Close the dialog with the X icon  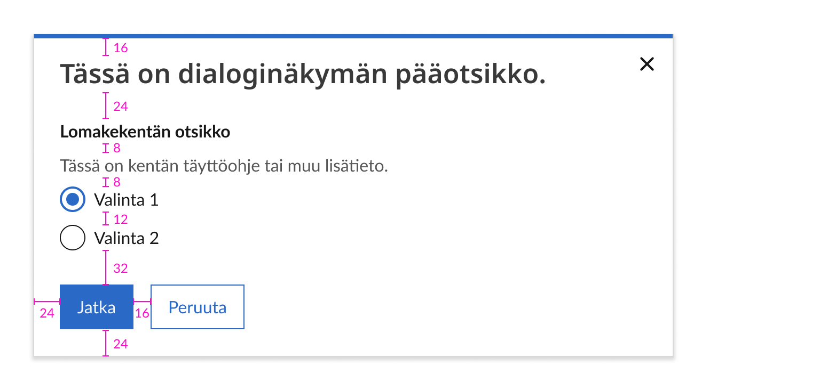[646, 64]
